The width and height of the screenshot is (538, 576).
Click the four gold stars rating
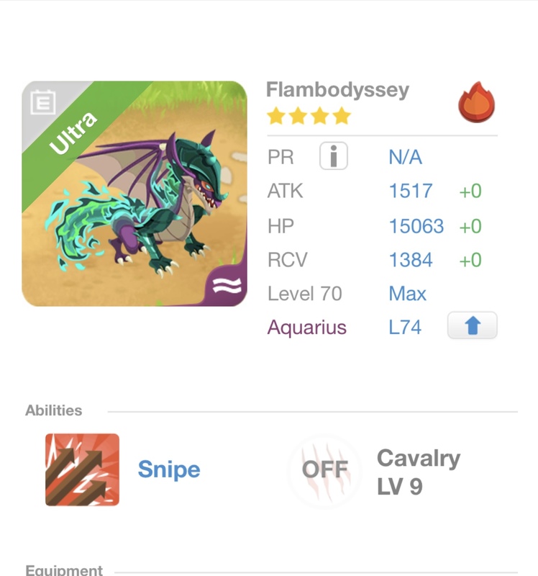point(309,116)
